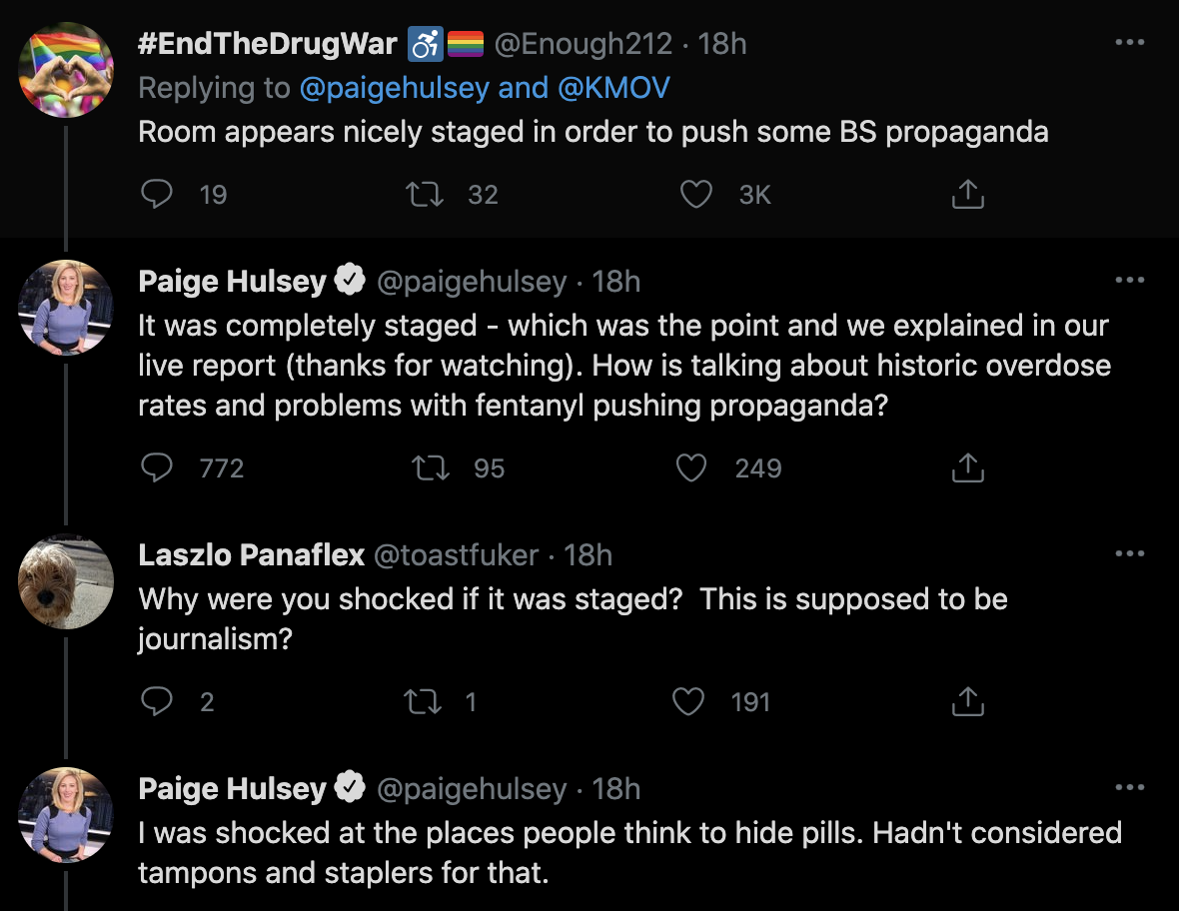
Task: Open more options for #EndTheDrugWar tweet
Action: coord(1129,42)
